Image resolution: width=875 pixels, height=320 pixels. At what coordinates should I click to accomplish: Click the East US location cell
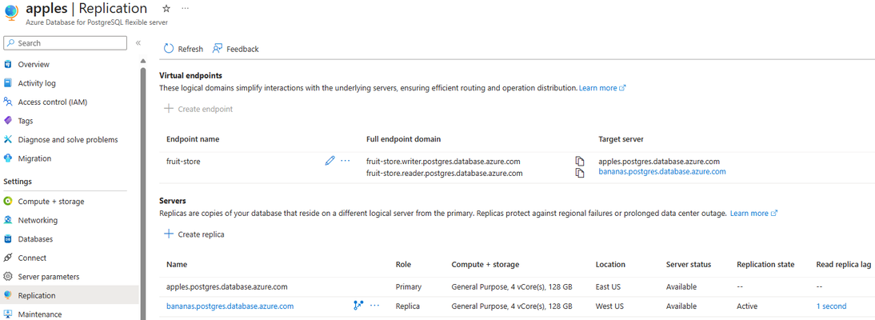click(609, 287)
